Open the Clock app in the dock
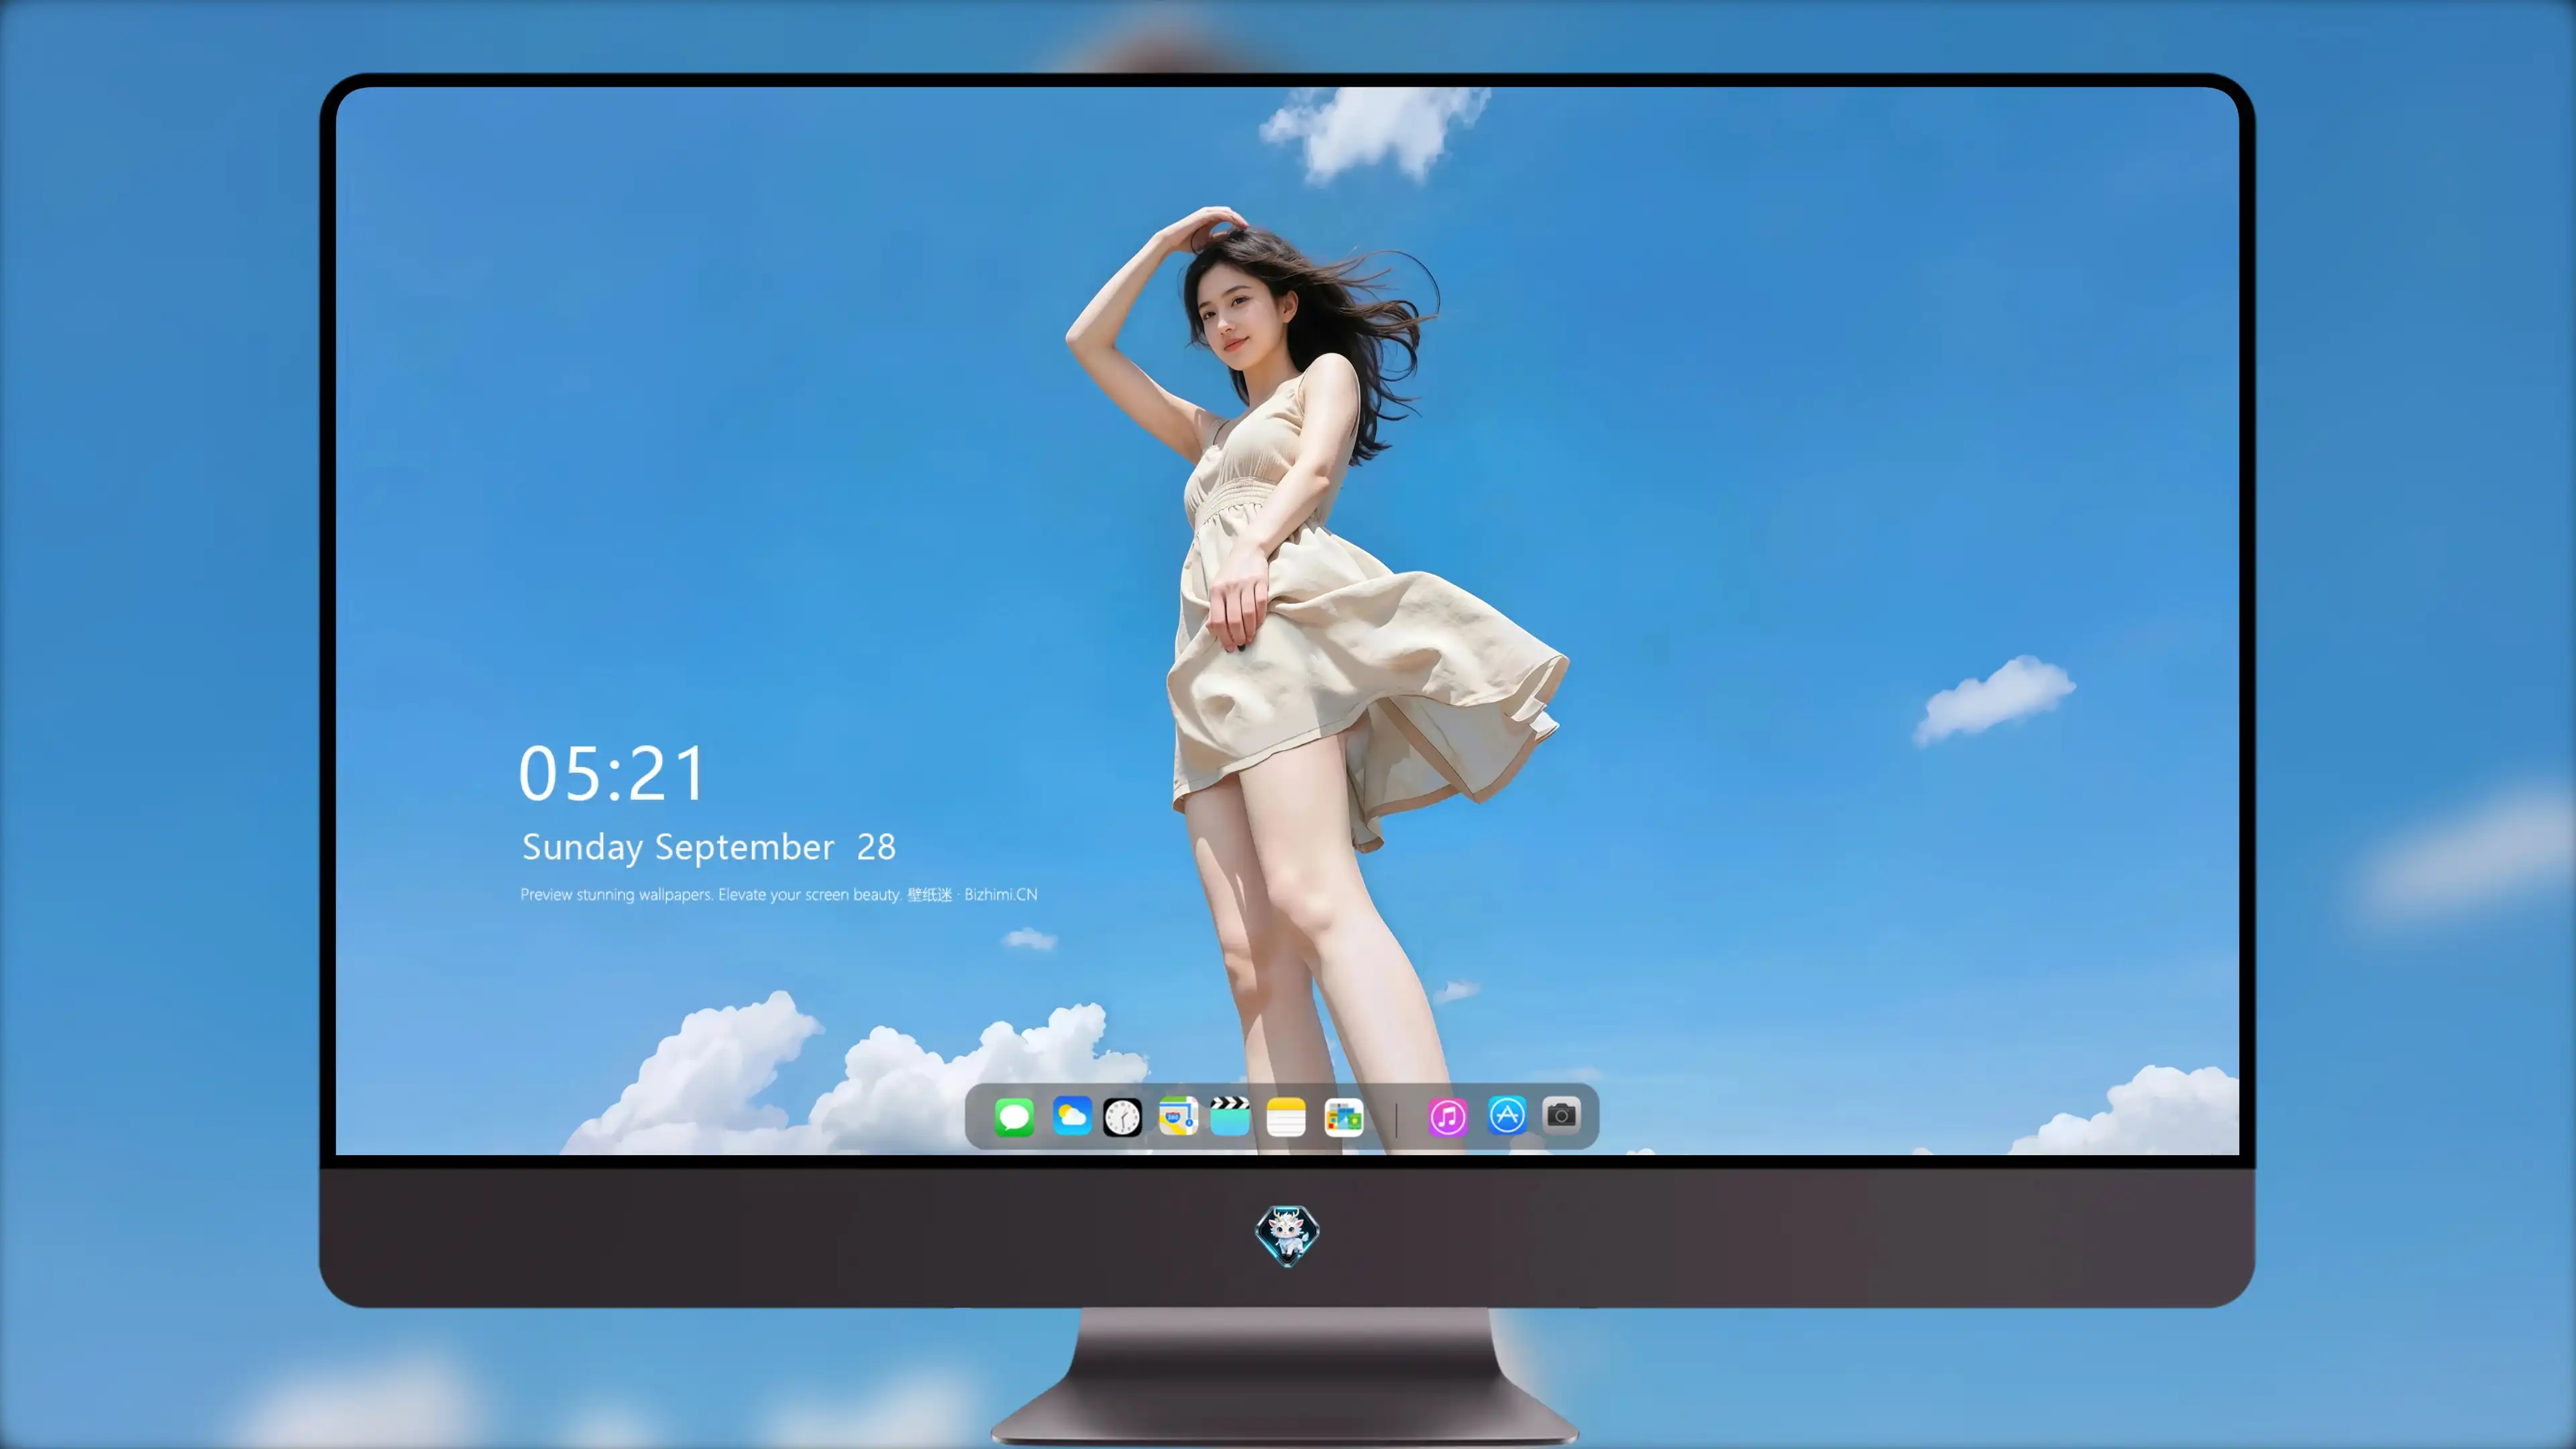This screenshot has height=1449, width=2576. 1122,1117
